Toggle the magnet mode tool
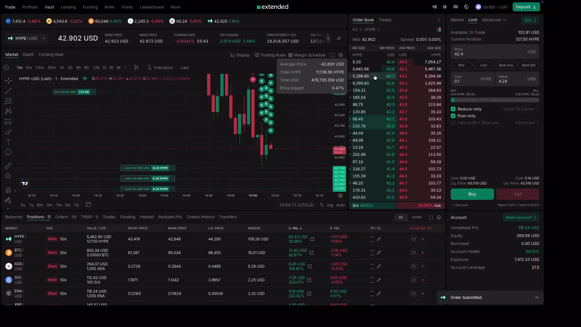The width and height of the screenshot is (581, 327). pyautogui.click(x=8, y=190)
